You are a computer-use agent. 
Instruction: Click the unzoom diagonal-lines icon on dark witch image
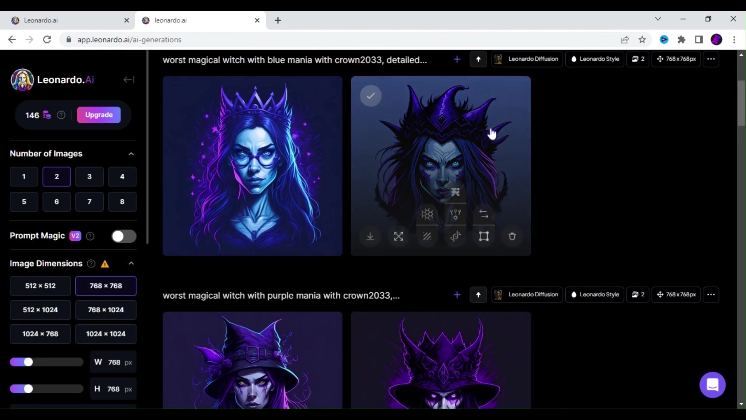427,236
